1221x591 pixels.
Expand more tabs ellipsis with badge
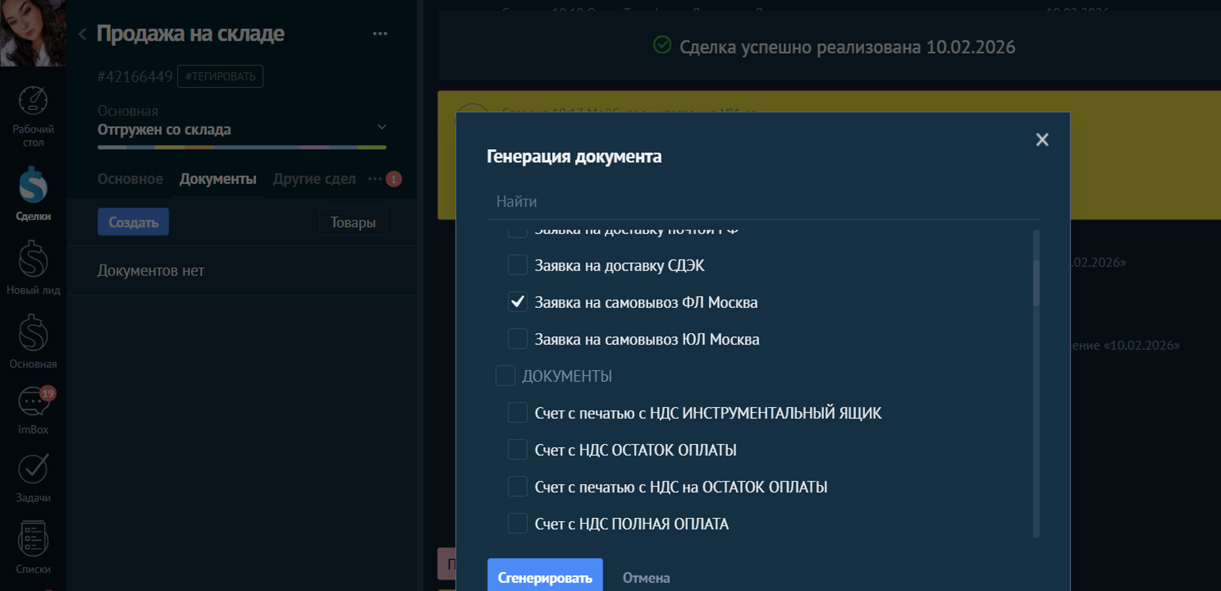pos(375,179)
